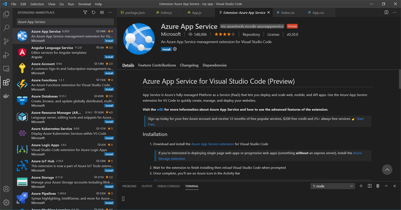Open the Terminal menu in menu bar
This screenshot has width=401, height=210.
85,4
